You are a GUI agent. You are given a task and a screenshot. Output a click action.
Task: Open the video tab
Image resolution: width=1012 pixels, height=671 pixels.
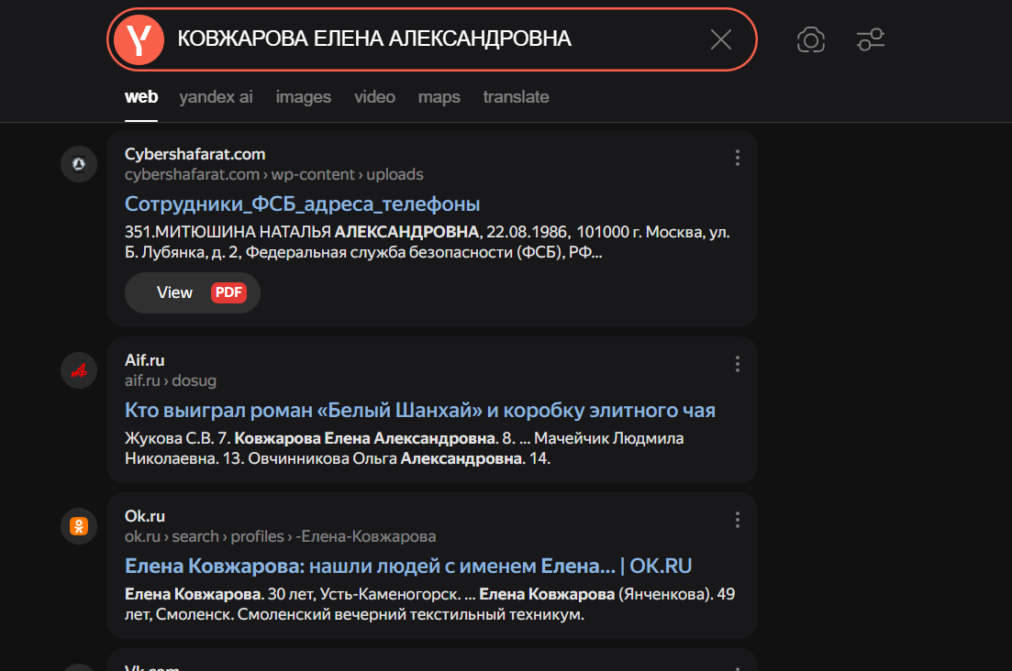pyautogui.click(x=374, y=97)
